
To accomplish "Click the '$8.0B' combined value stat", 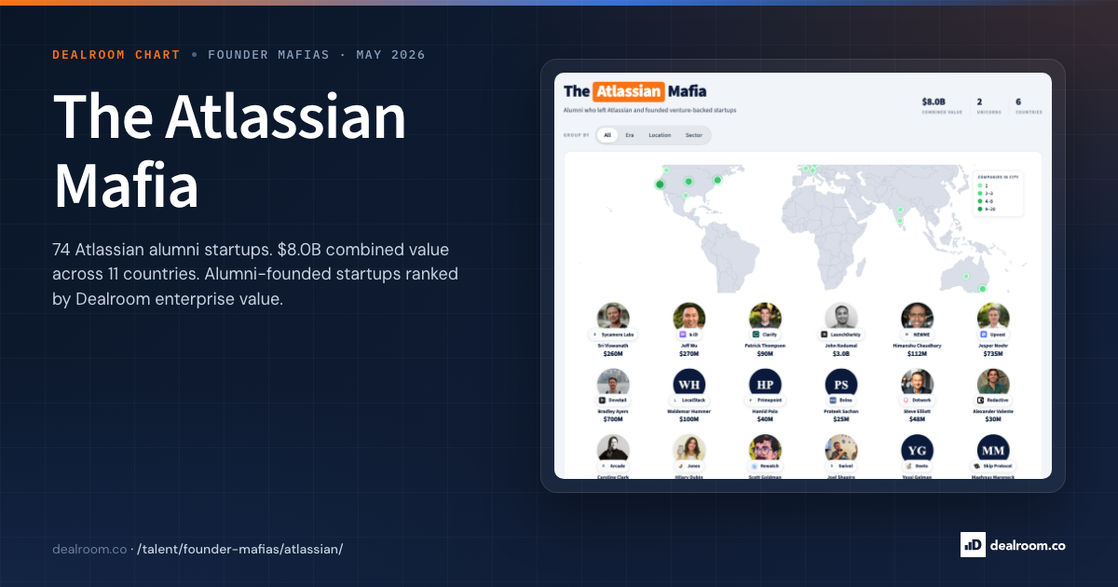I will pyautogui.click(x=934, y=101).
